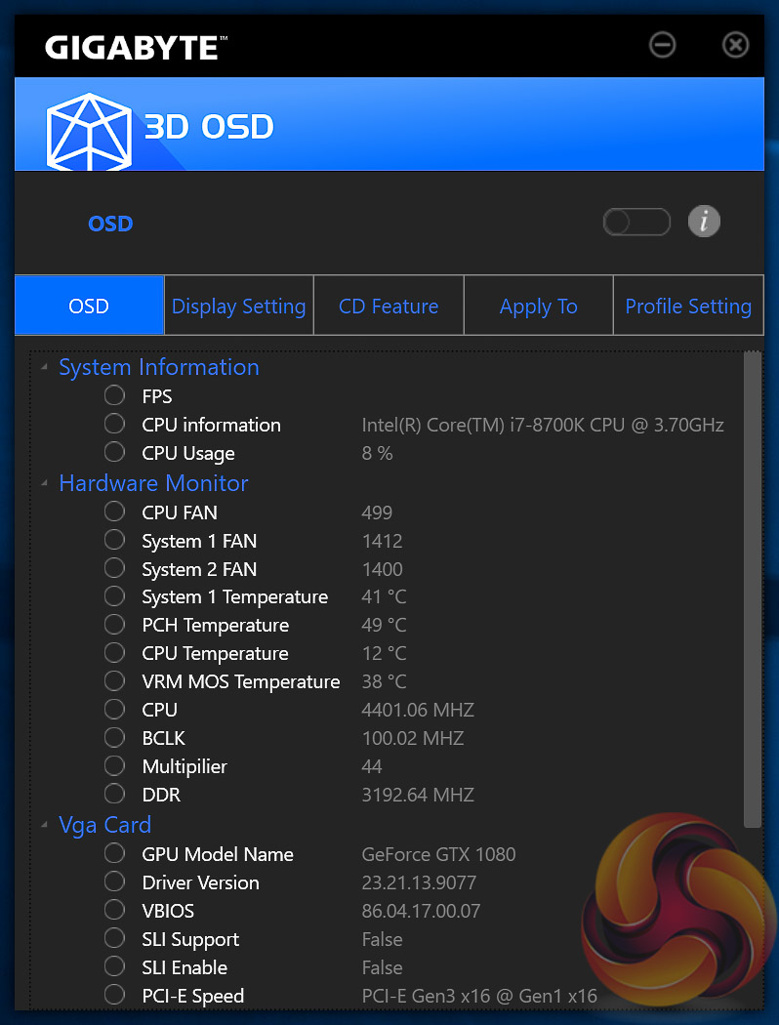The image size is (779, 1025).
Task: Close the Gigabyte 3D OSD window
Action: (735, 45)
